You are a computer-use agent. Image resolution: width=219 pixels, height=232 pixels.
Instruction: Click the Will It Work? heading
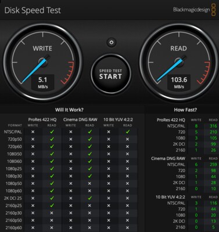[x=69, y=110]
